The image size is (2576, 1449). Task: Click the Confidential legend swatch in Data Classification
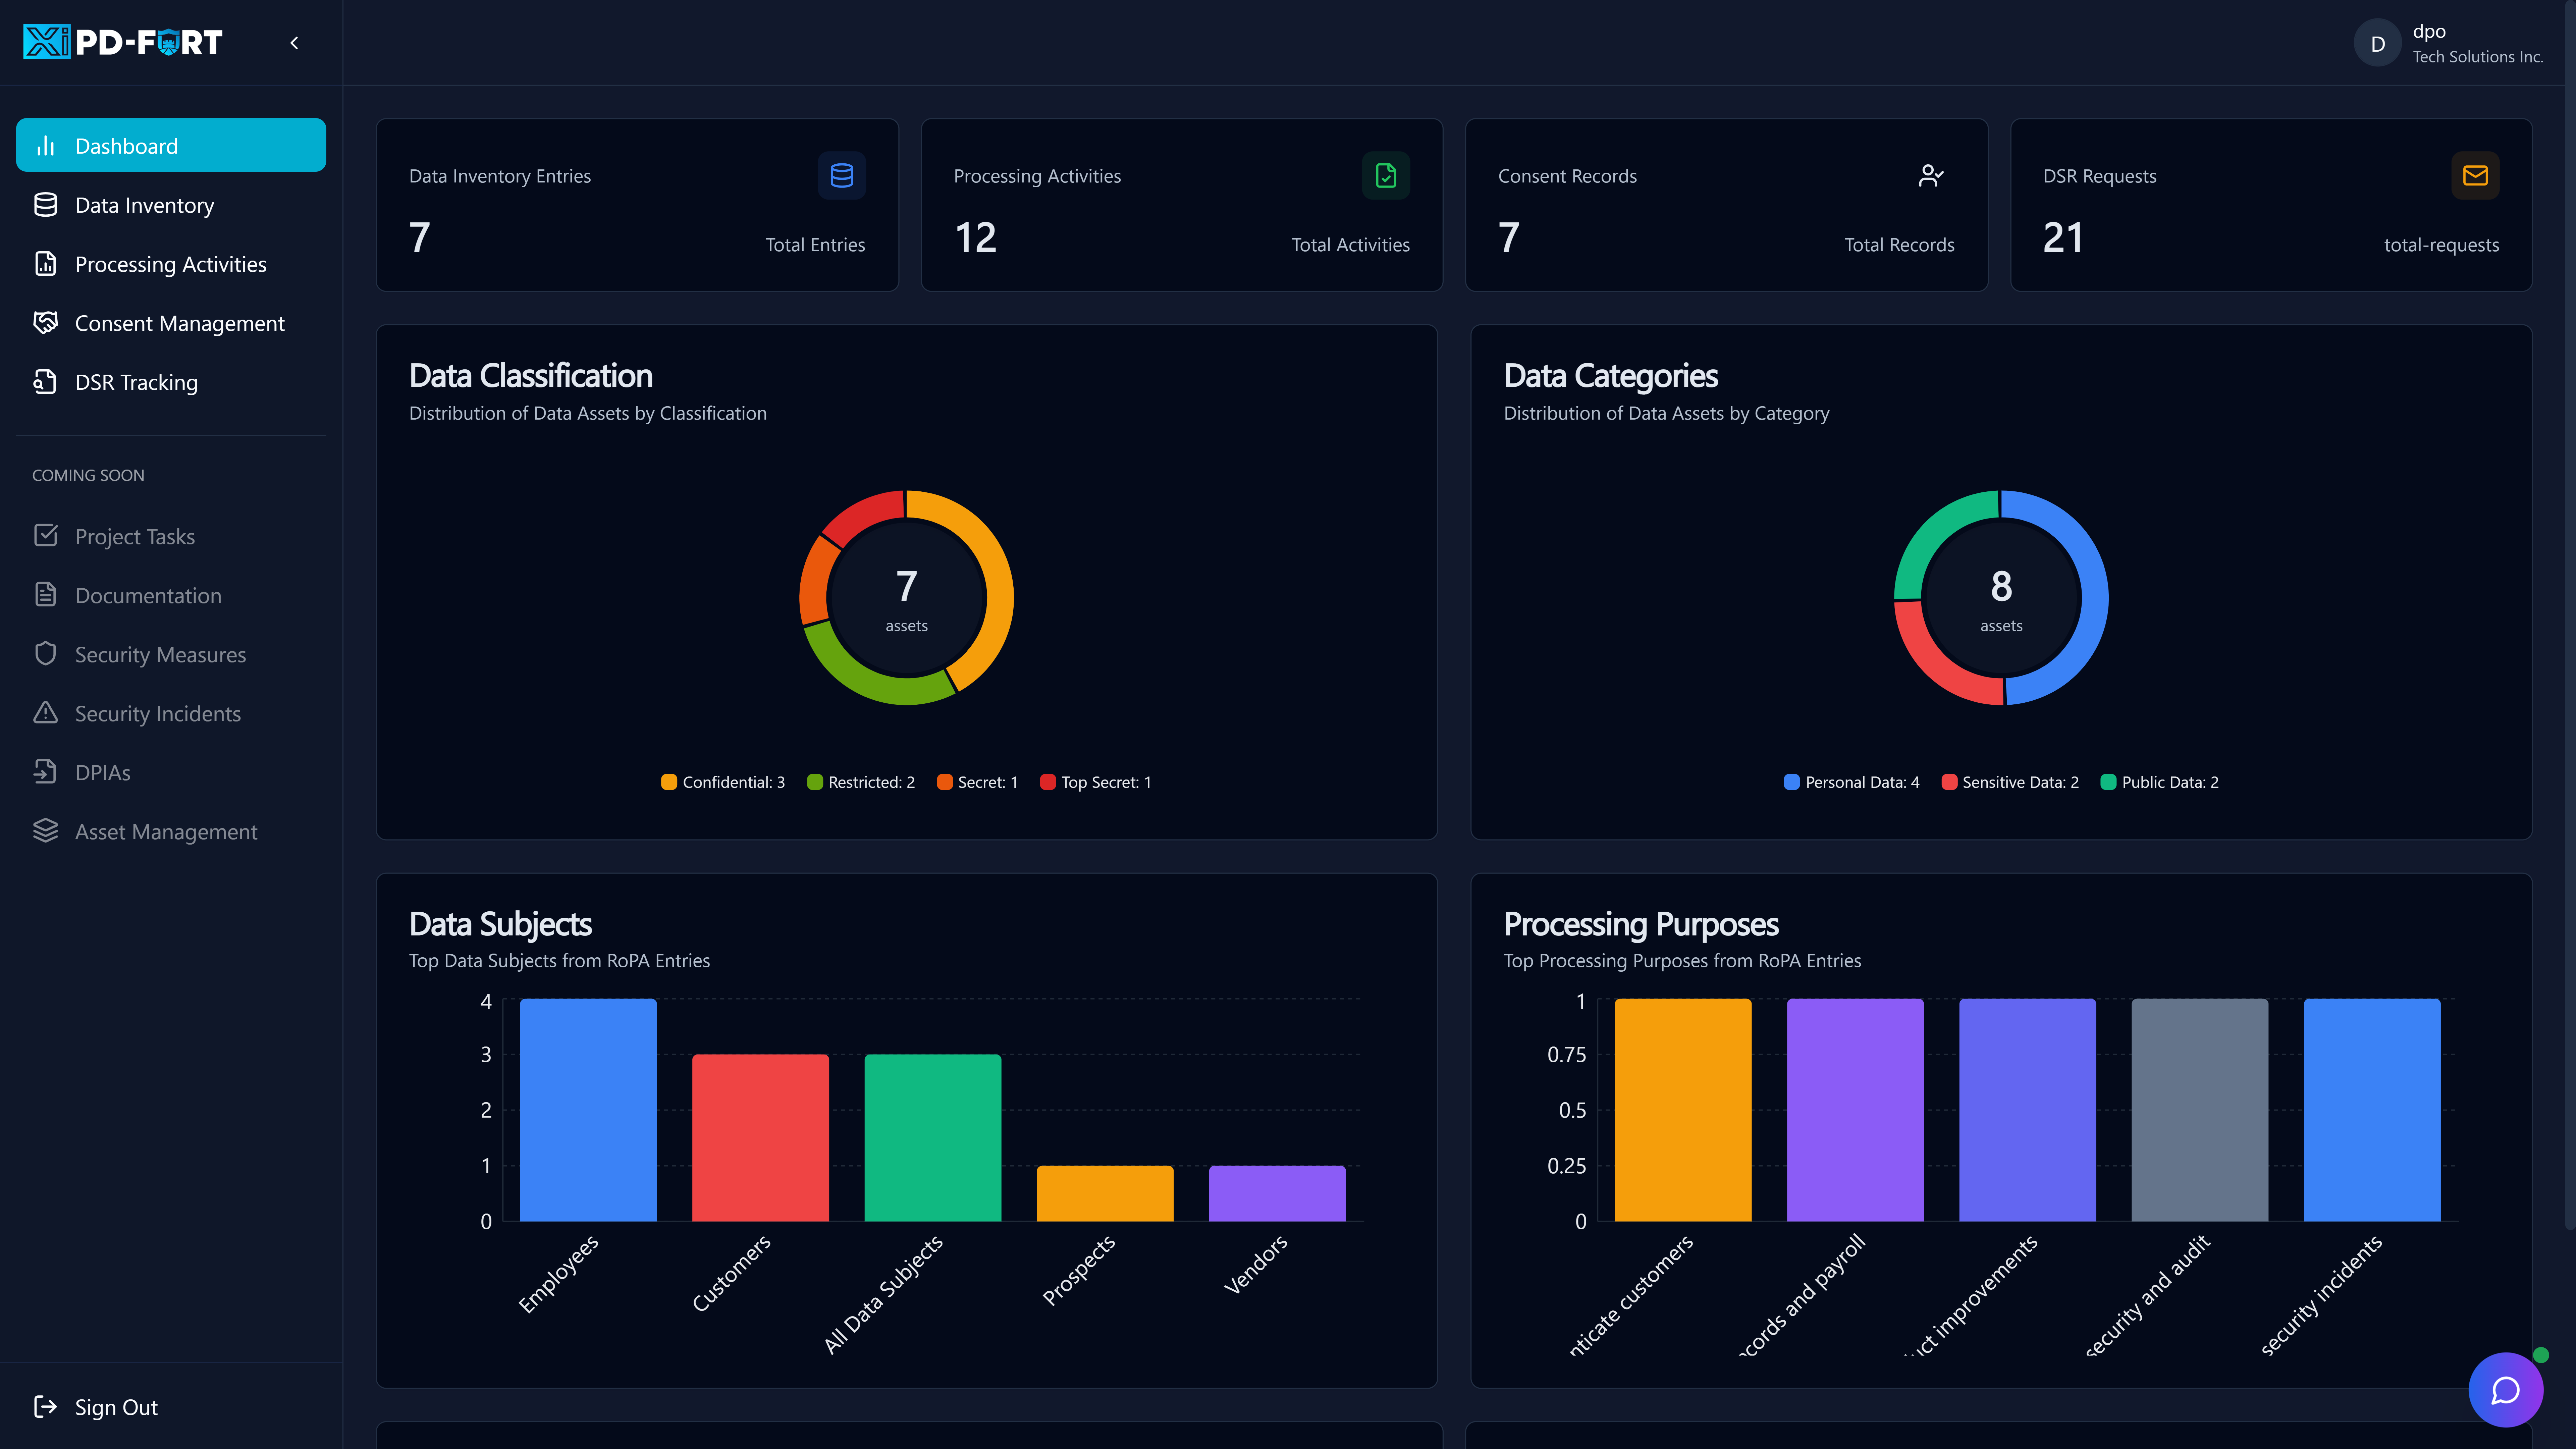669,782
